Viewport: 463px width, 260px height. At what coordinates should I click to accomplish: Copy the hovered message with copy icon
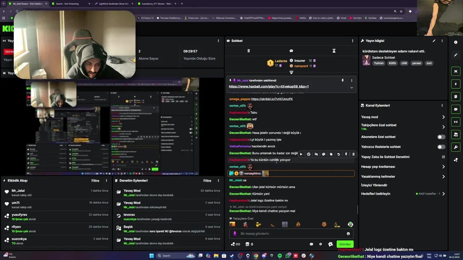click(331, 154)
